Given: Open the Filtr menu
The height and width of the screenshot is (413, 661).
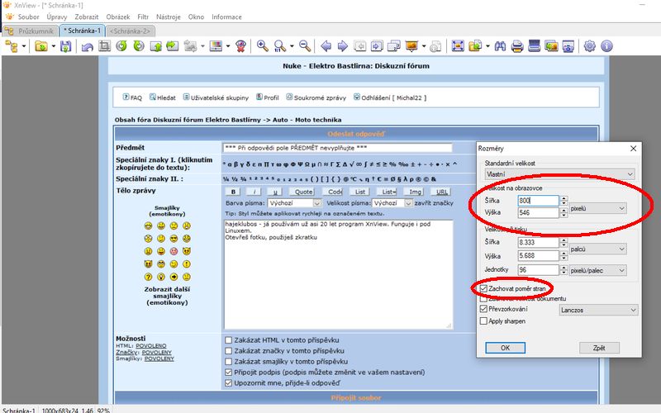Looking at the screenshot, I should 144,17.
